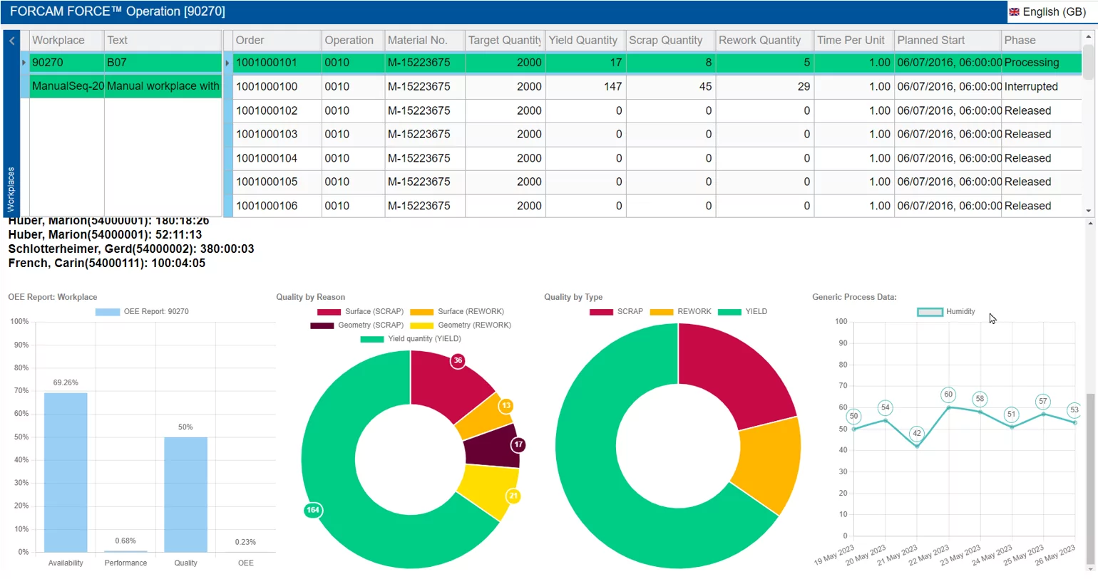Screen dimensions: 1098x579
Task: Select the ManualSeq-20 workplace row
Action: 68,86
